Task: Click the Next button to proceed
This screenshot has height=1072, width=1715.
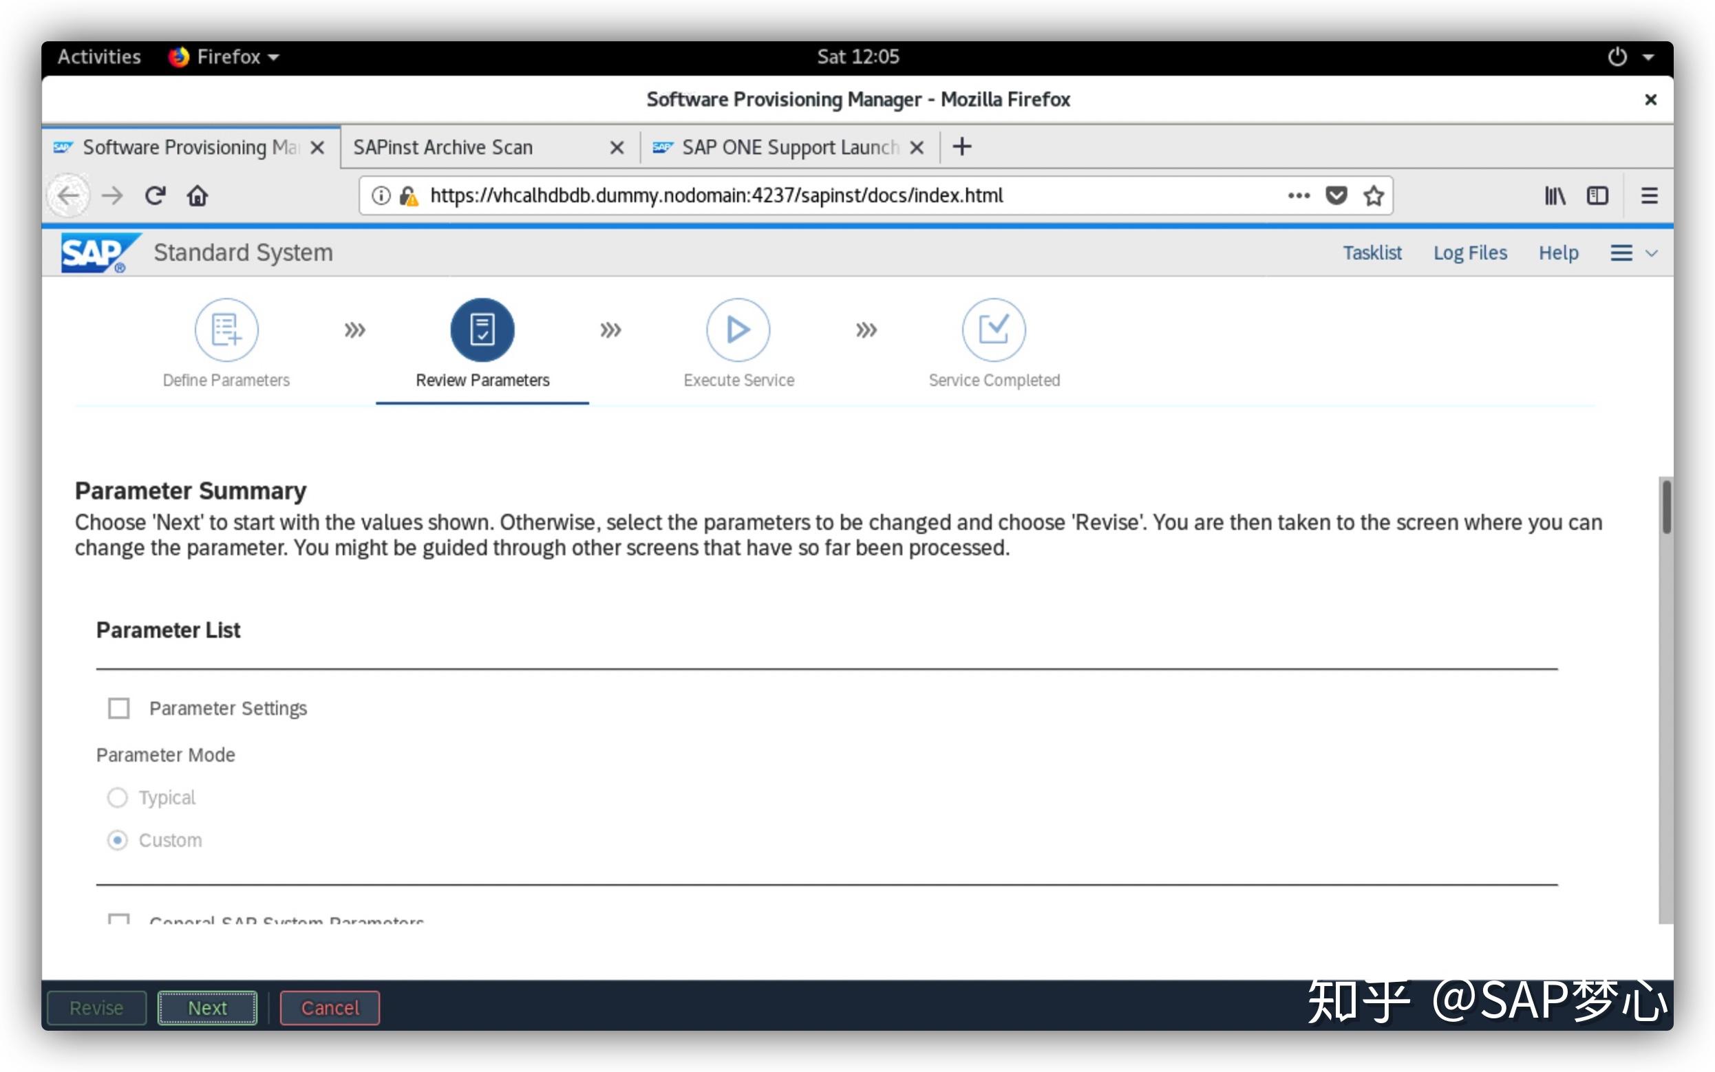Action: click(206, 1007)
